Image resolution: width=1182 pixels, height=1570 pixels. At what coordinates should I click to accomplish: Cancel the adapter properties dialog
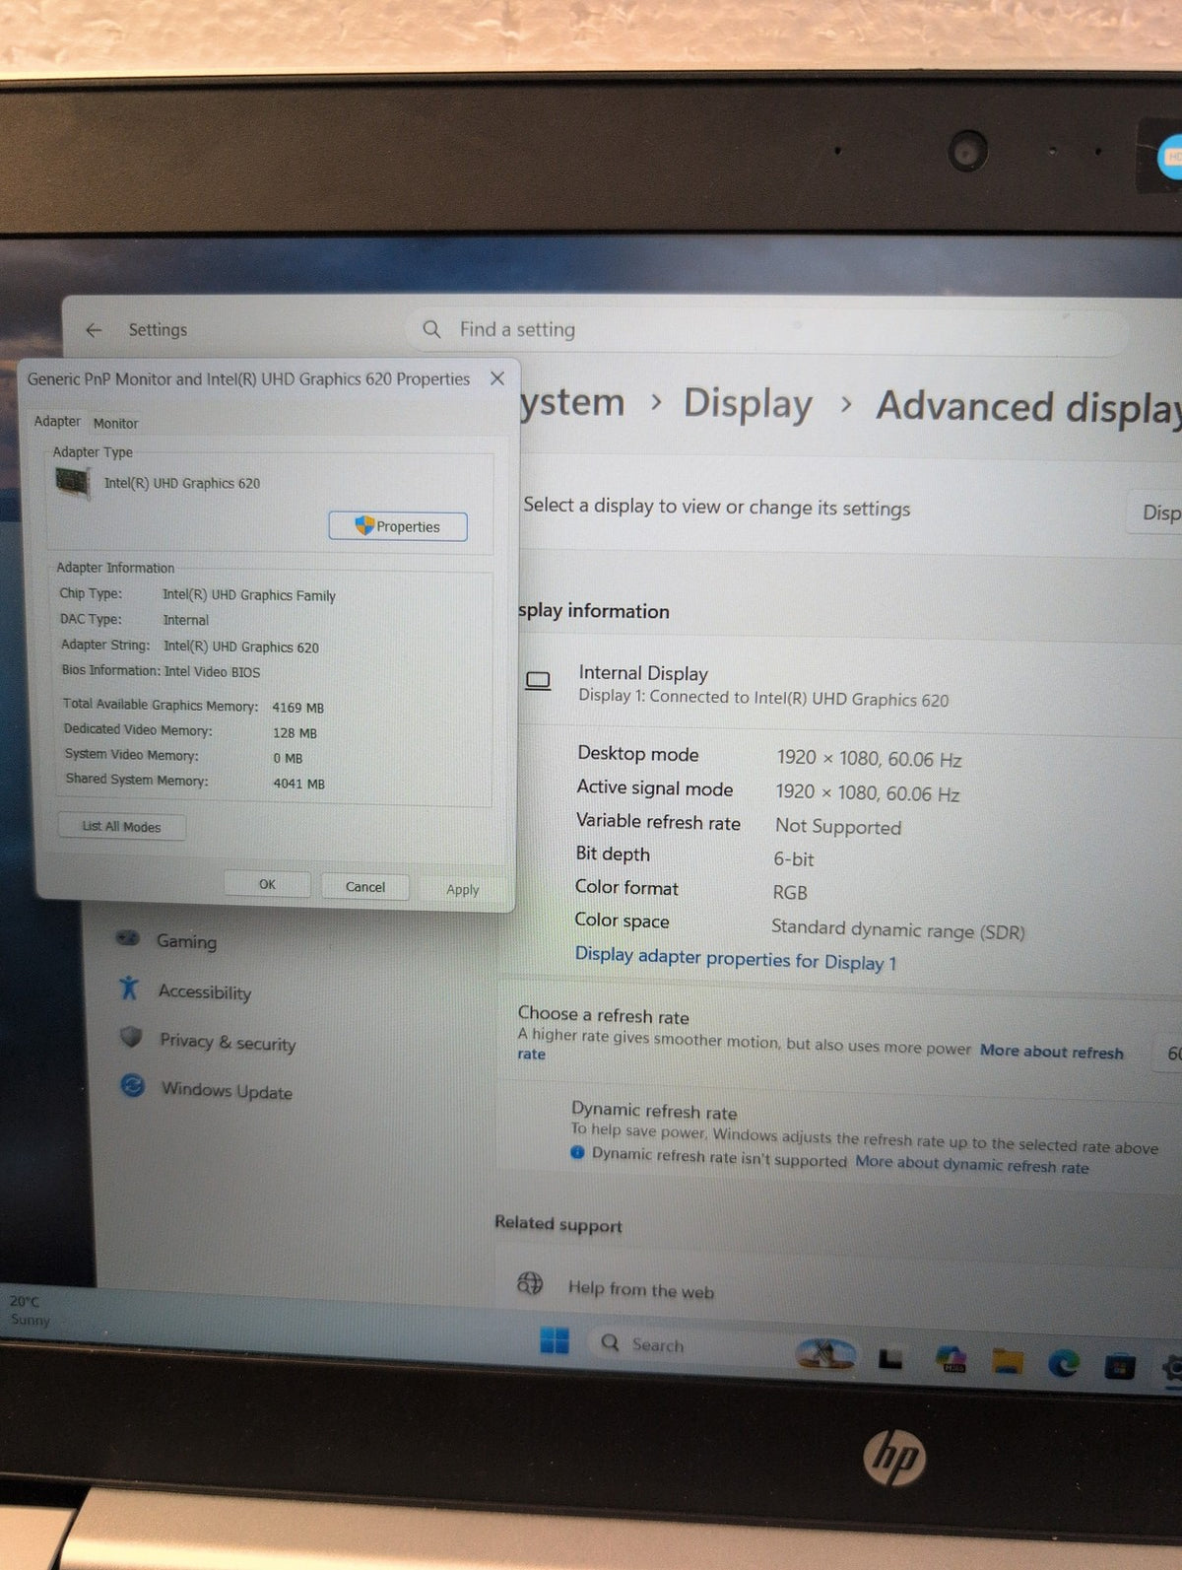pyautogui.click(x=364, y=886)
